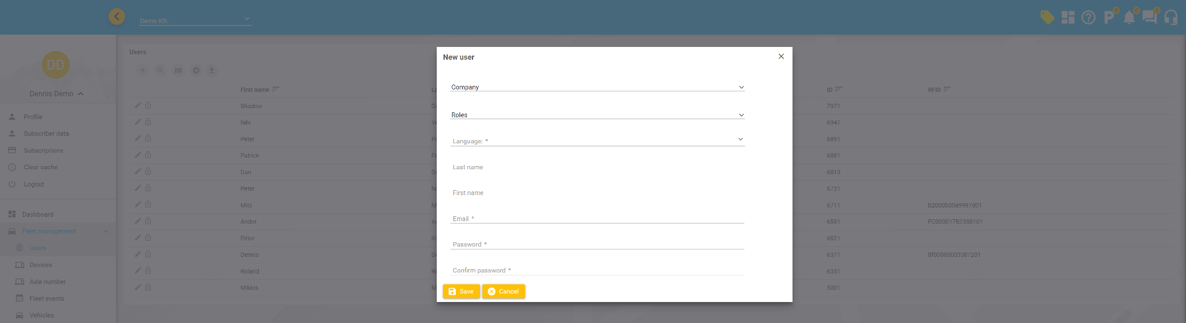Open the price tag icon in top bar
1186x323 pixels.
1047,17
